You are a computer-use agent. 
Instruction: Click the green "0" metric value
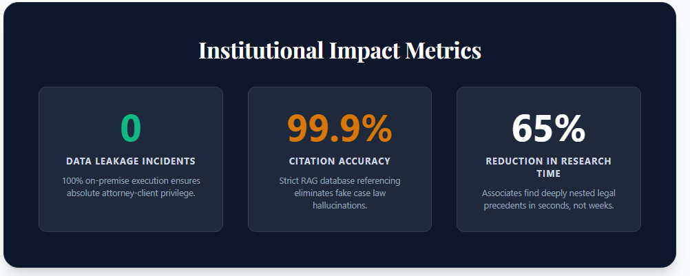tap(131, 128)
